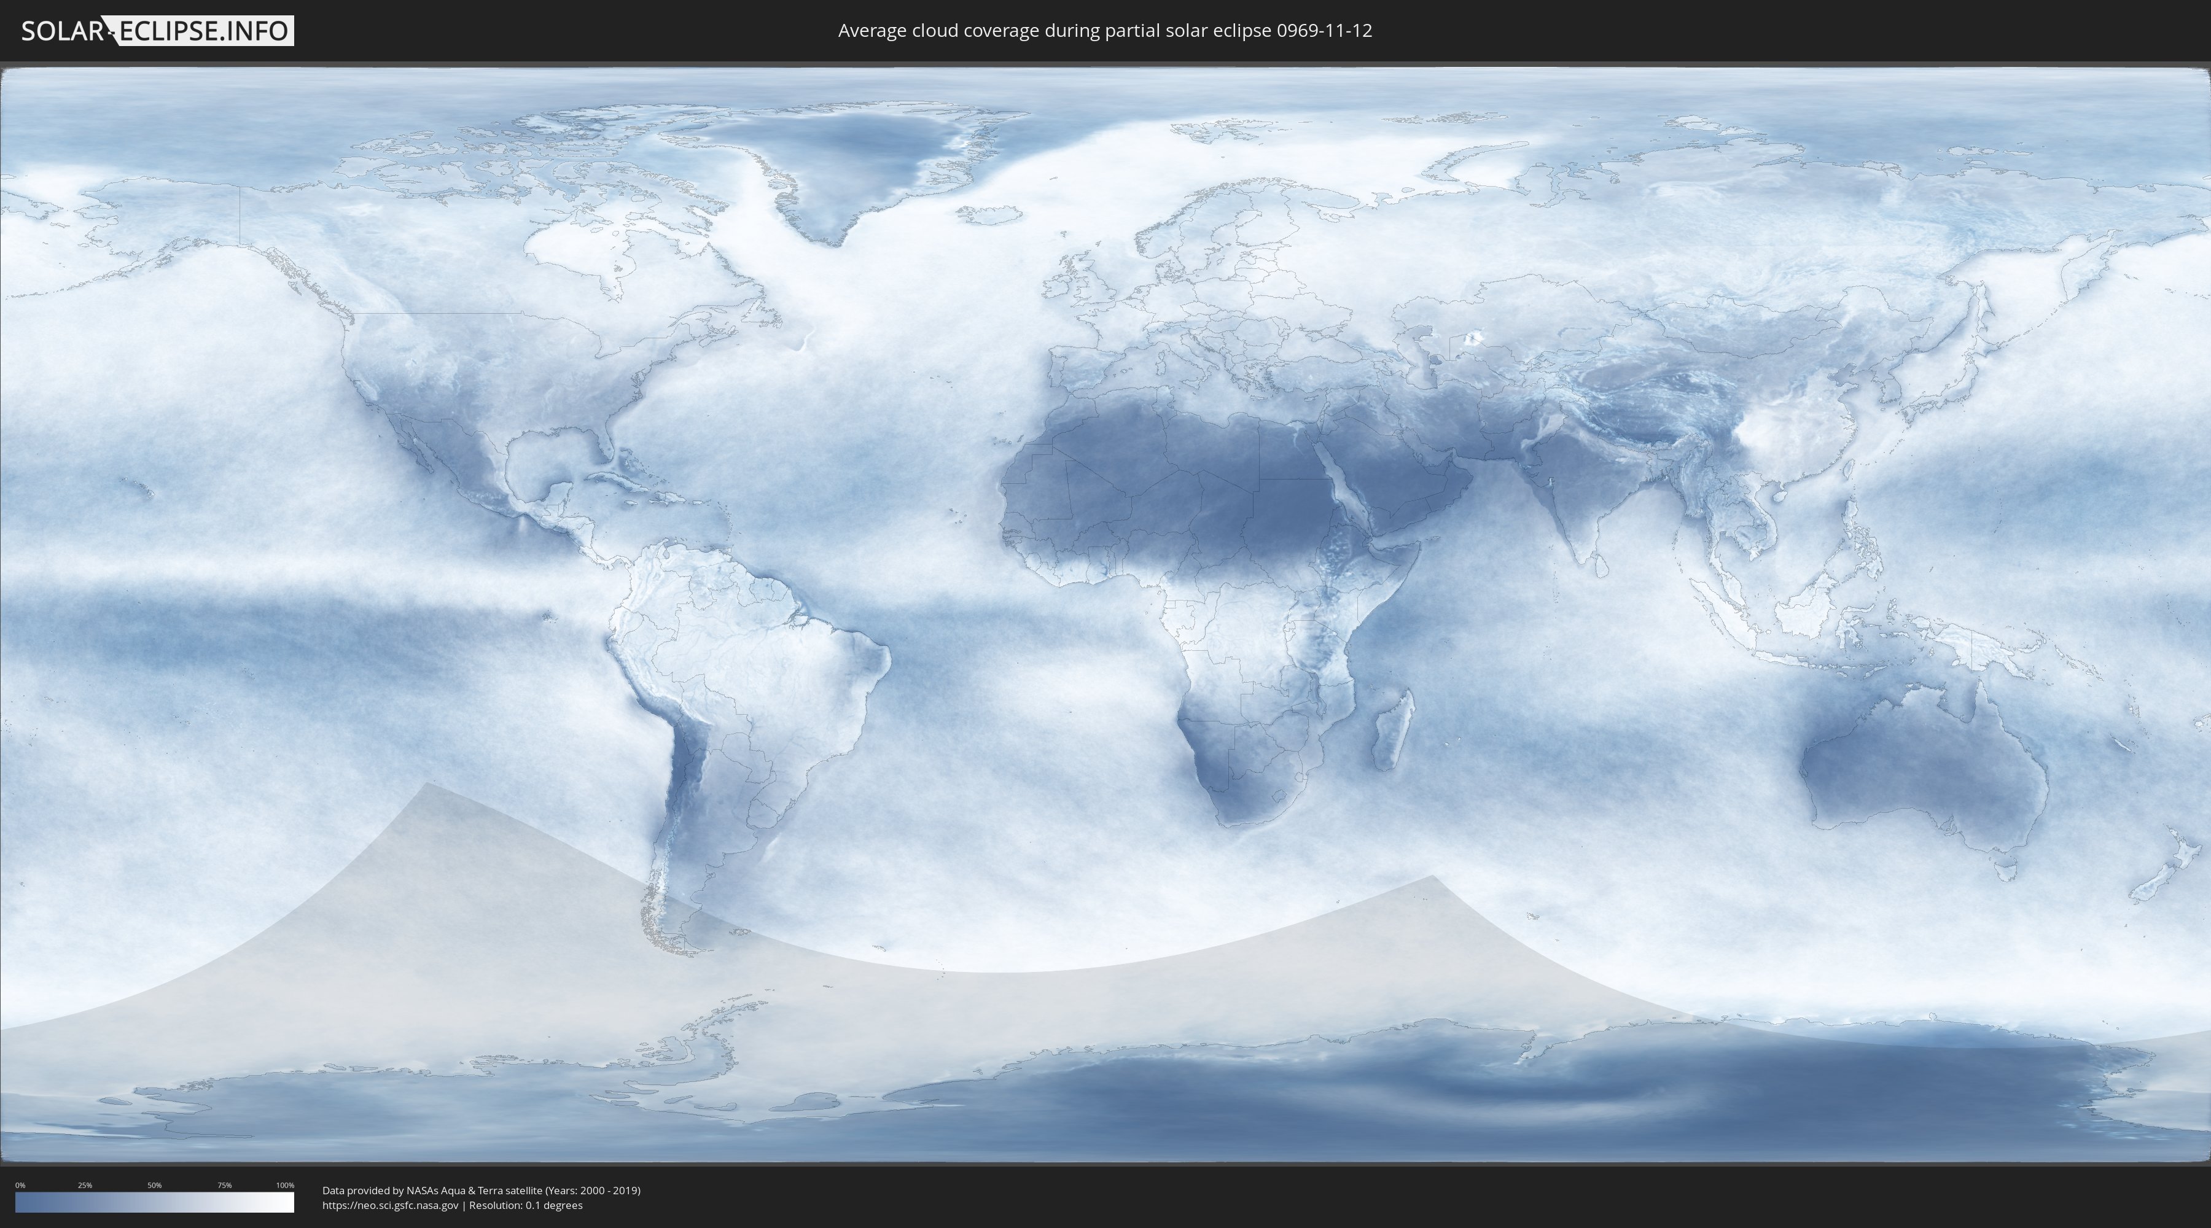Click the average cloud coverage title text

point(1105,31)
